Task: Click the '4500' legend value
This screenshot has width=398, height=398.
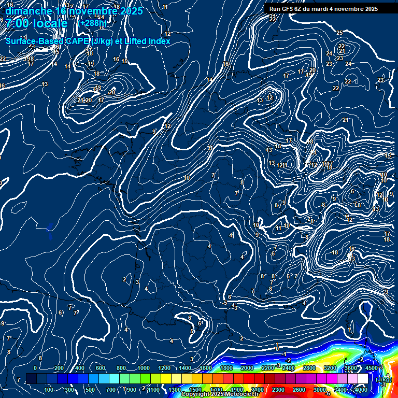Action: (x=372, y=368)
